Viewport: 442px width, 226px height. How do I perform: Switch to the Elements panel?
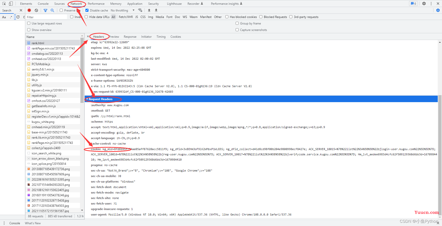click(26, 3)
